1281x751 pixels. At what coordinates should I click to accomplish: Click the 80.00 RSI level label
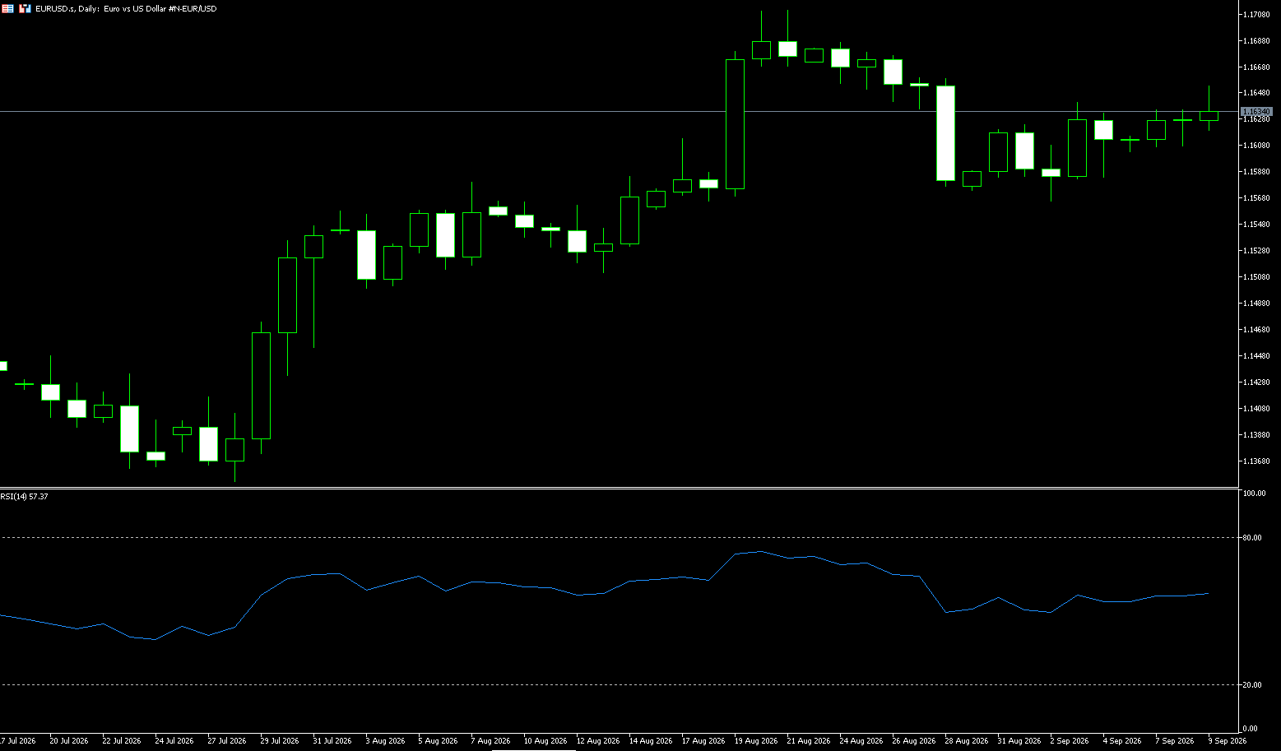click(1252, 538)
